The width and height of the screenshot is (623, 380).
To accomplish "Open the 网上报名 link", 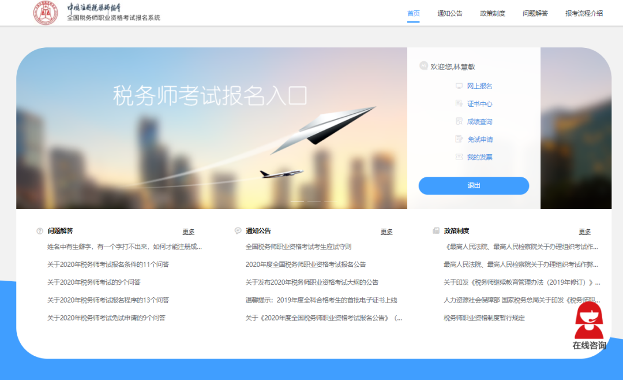I will 479,86.
